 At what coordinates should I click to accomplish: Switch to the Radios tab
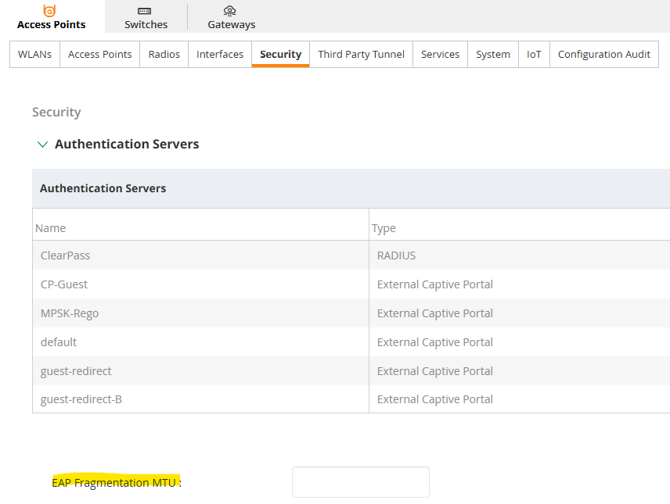point(164,55)
